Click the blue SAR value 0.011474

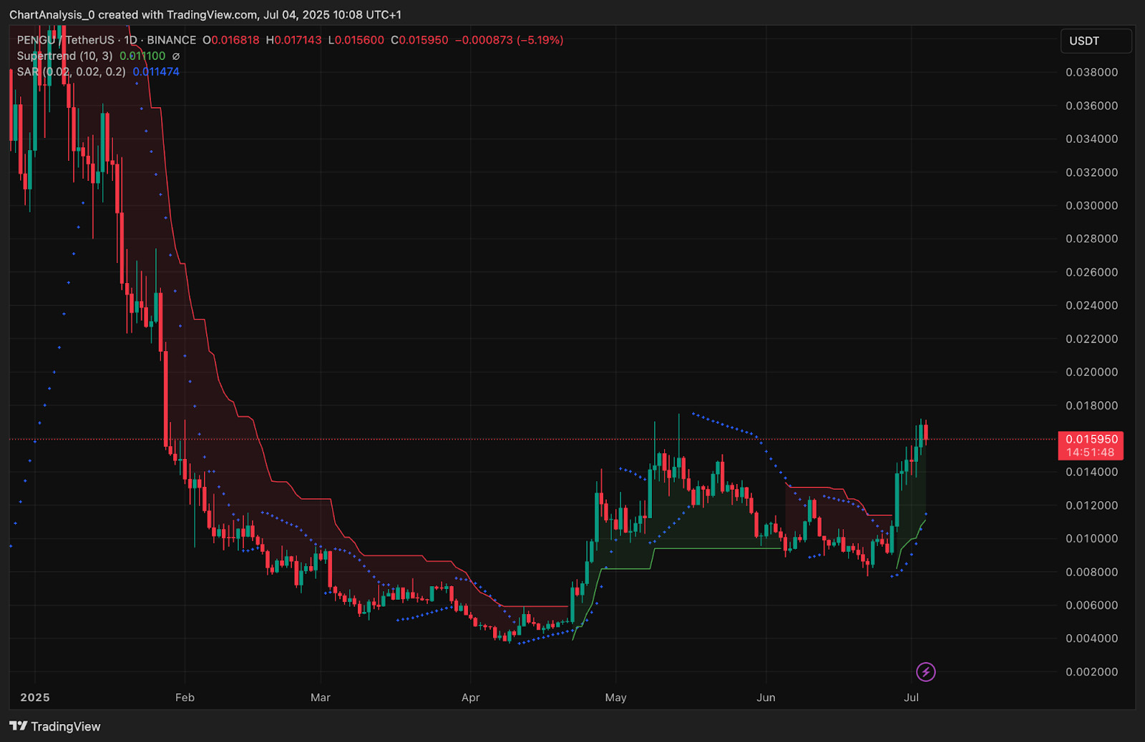pos(156,71)
